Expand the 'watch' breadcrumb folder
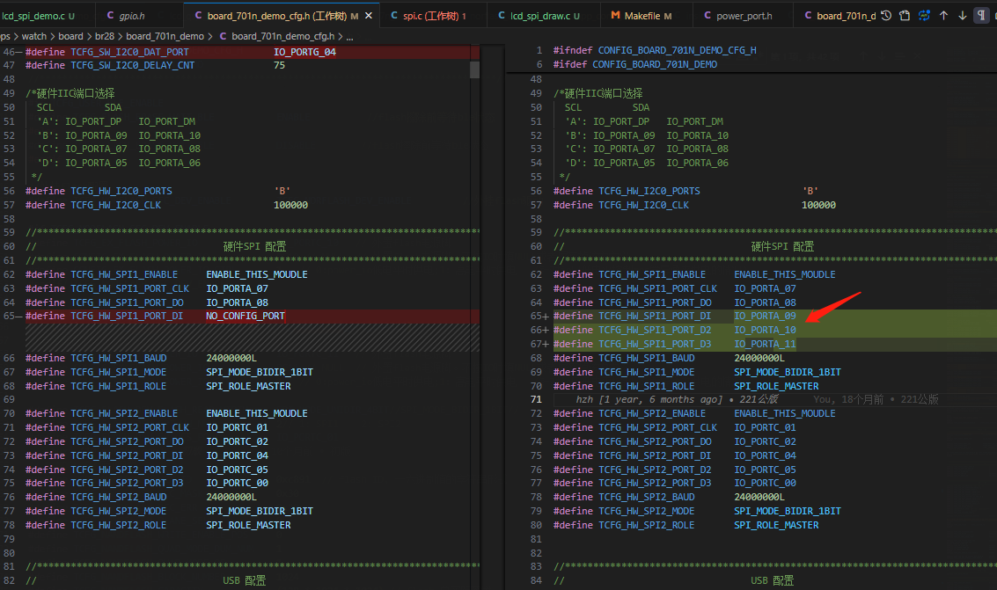The image size is (997, 590). [33, 36]
